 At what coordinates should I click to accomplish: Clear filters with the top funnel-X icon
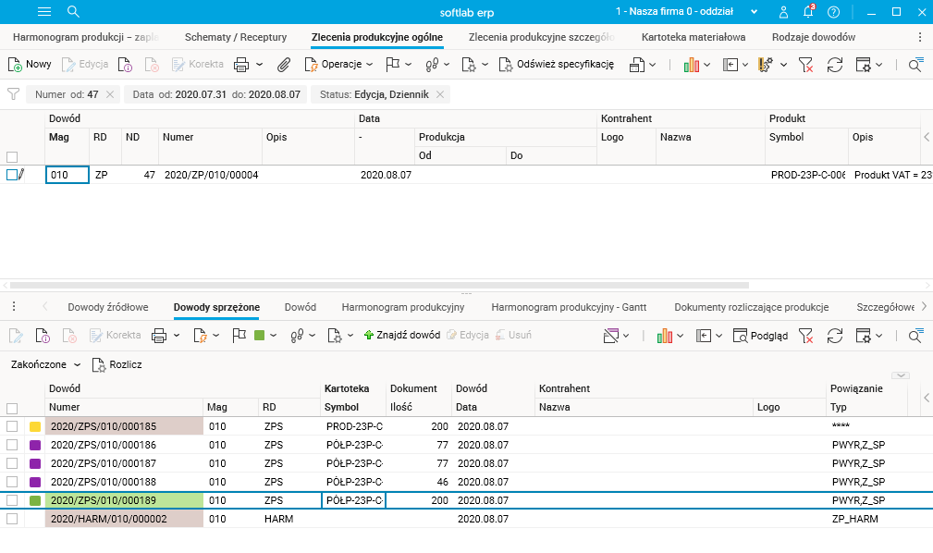806,65
